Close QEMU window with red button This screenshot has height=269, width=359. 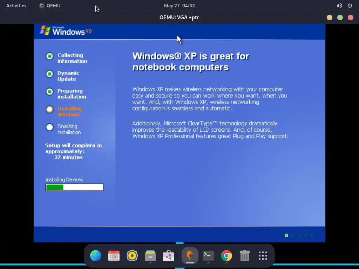tap(351, 18)
